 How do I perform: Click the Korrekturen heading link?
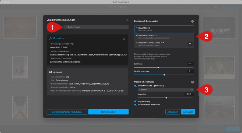[x=59, y=38]
